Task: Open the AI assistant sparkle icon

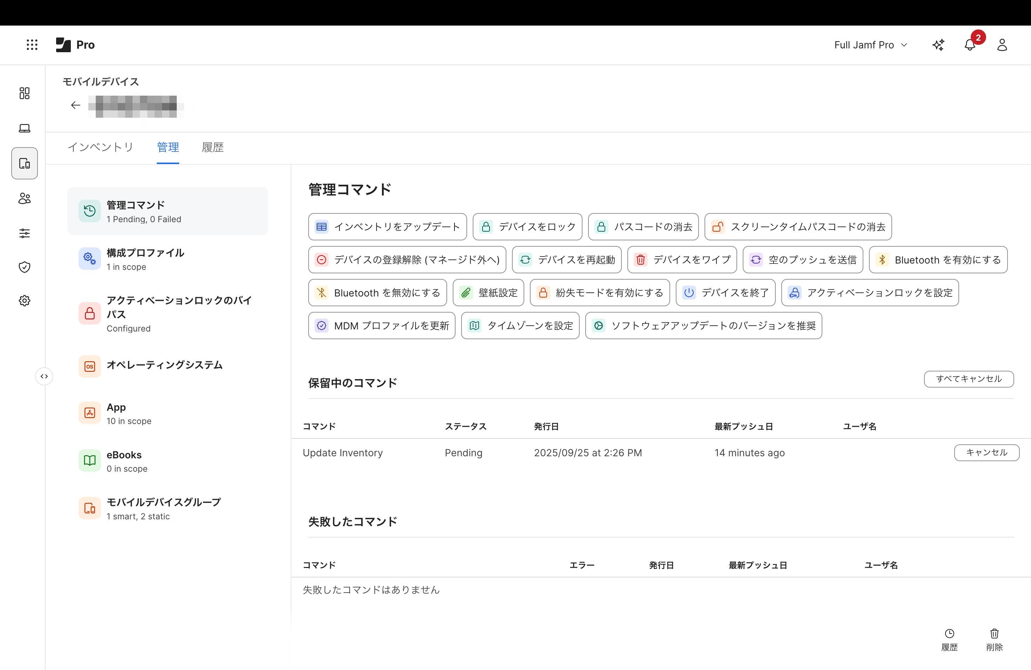Action: 938,45
